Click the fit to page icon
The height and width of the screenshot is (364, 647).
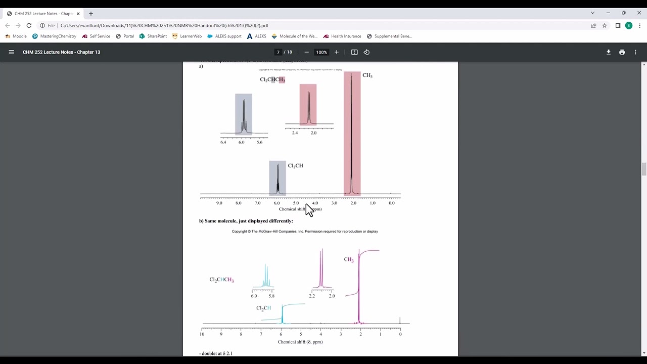(354, 52)
